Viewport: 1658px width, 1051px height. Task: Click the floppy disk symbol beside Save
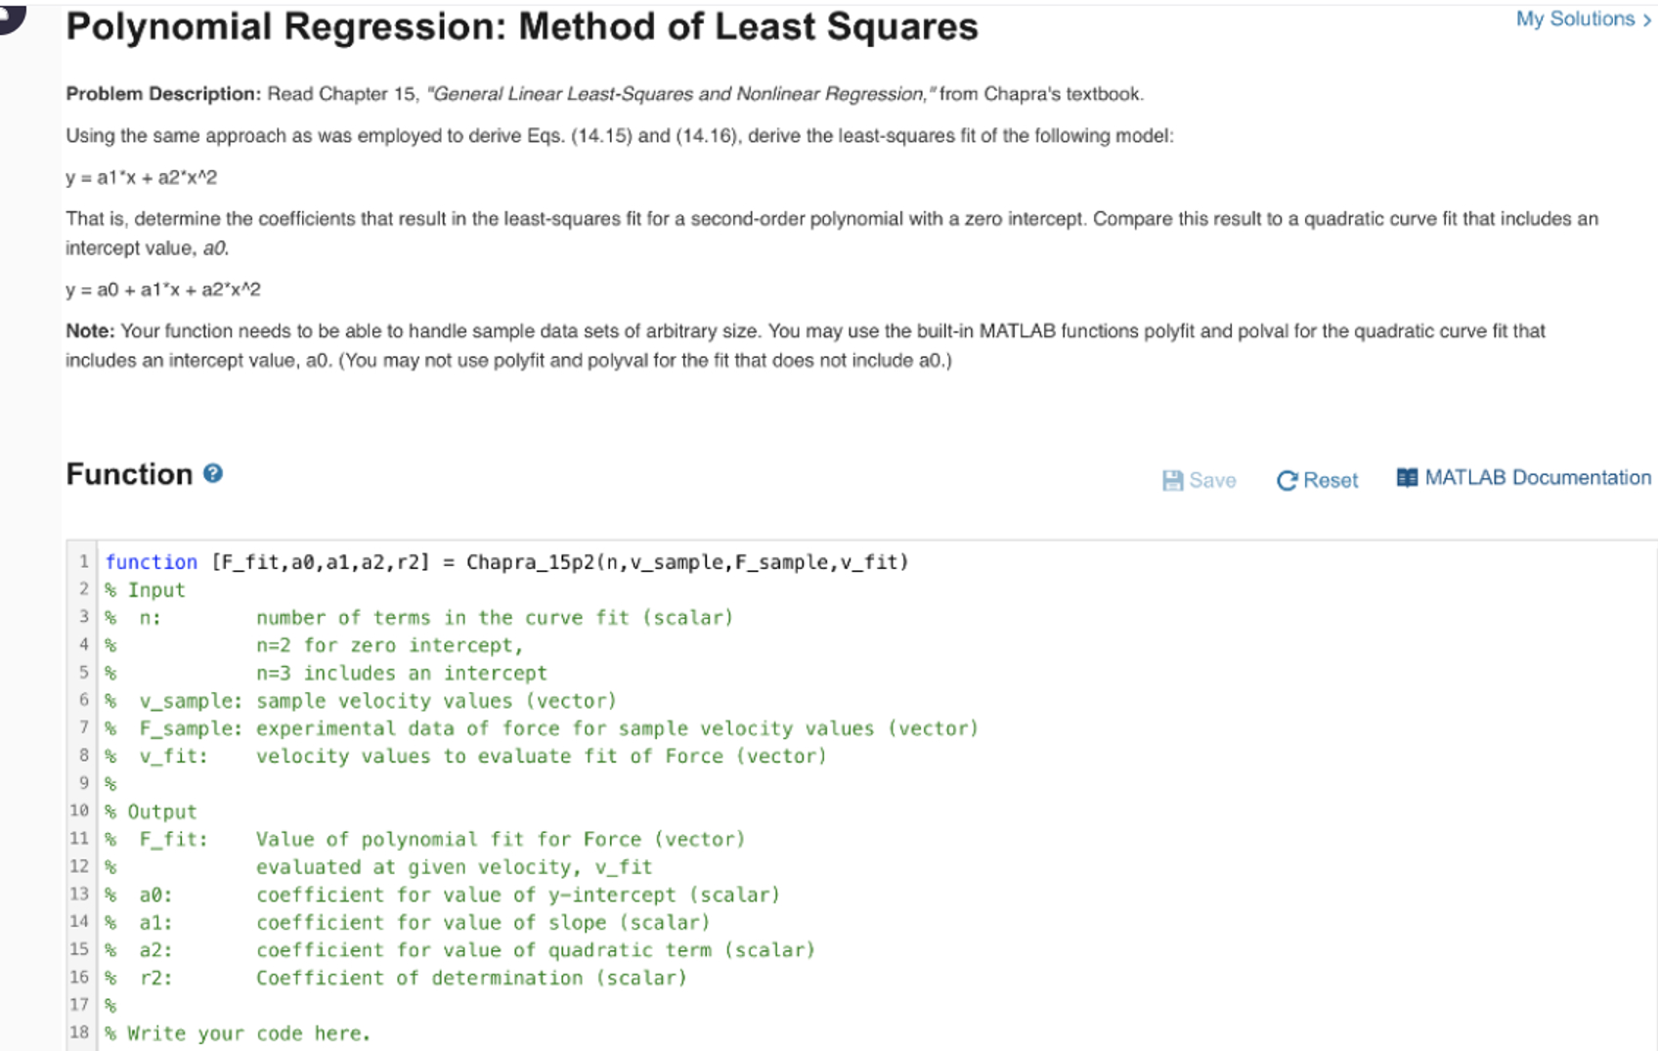(1172, 479)
